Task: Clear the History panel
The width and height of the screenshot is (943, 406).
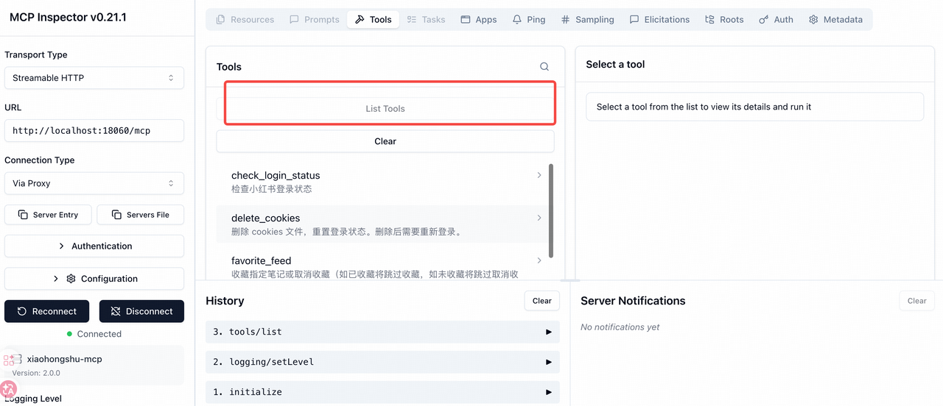Action: click(x=542, y=301)
